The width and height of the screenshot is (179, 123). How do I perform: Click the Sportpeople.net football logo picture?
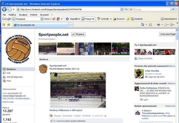click(18, 49)
